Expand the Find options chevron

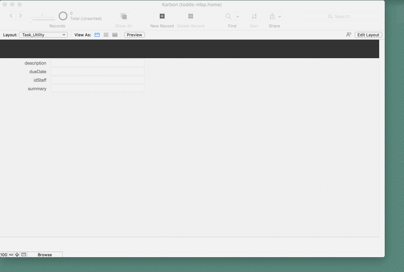(x=238, y=16)
